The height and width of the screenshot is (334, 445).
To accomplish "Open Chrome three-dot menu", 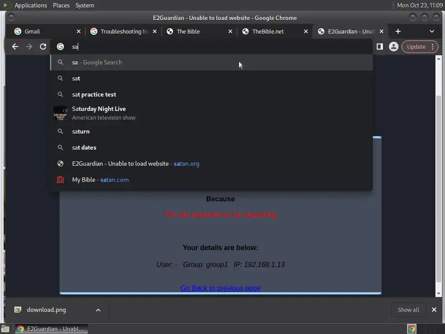I will [432, 47].
